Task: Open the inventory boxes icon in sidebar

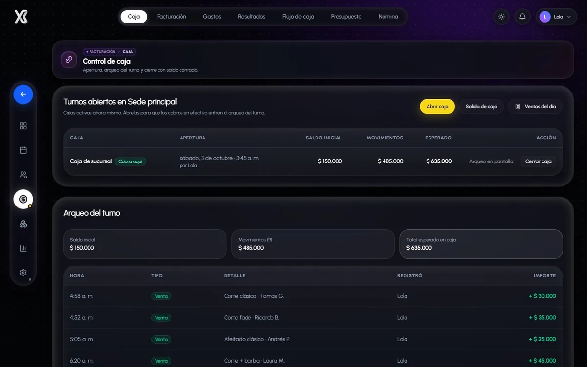Action: [x=23, y=224]
